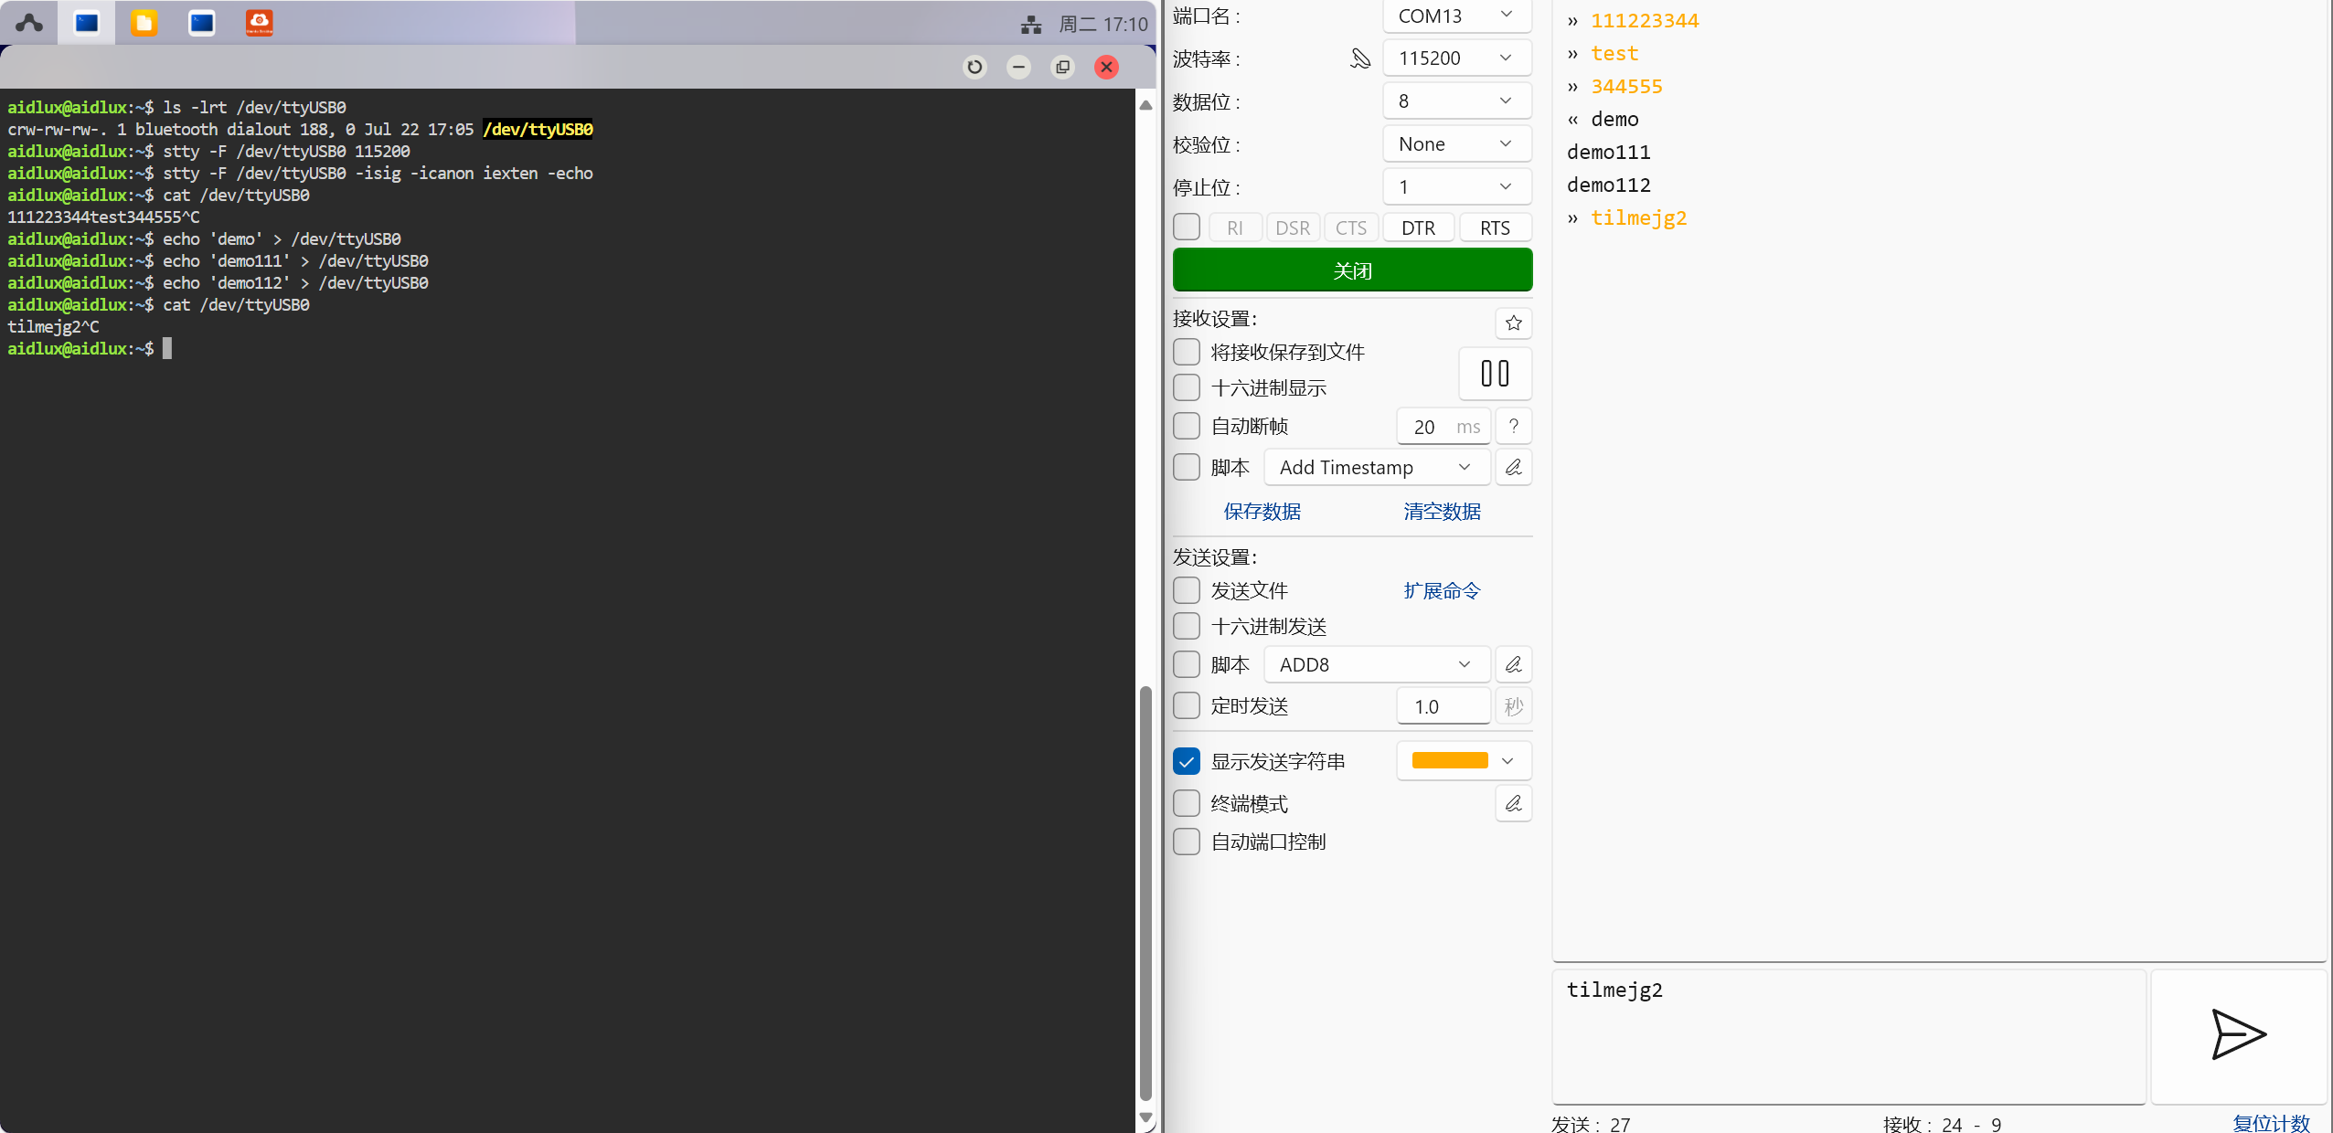Click the edit icon beside terminal mode
Screen dimensions: 2333x1133
(x=1513, y=803)
